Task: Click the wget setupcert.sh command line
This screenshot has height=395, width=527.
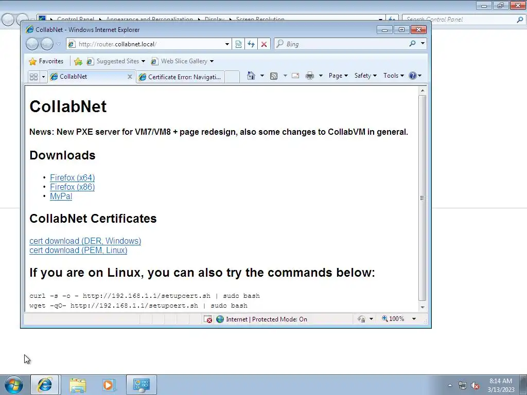Action: tap(138, 306)
